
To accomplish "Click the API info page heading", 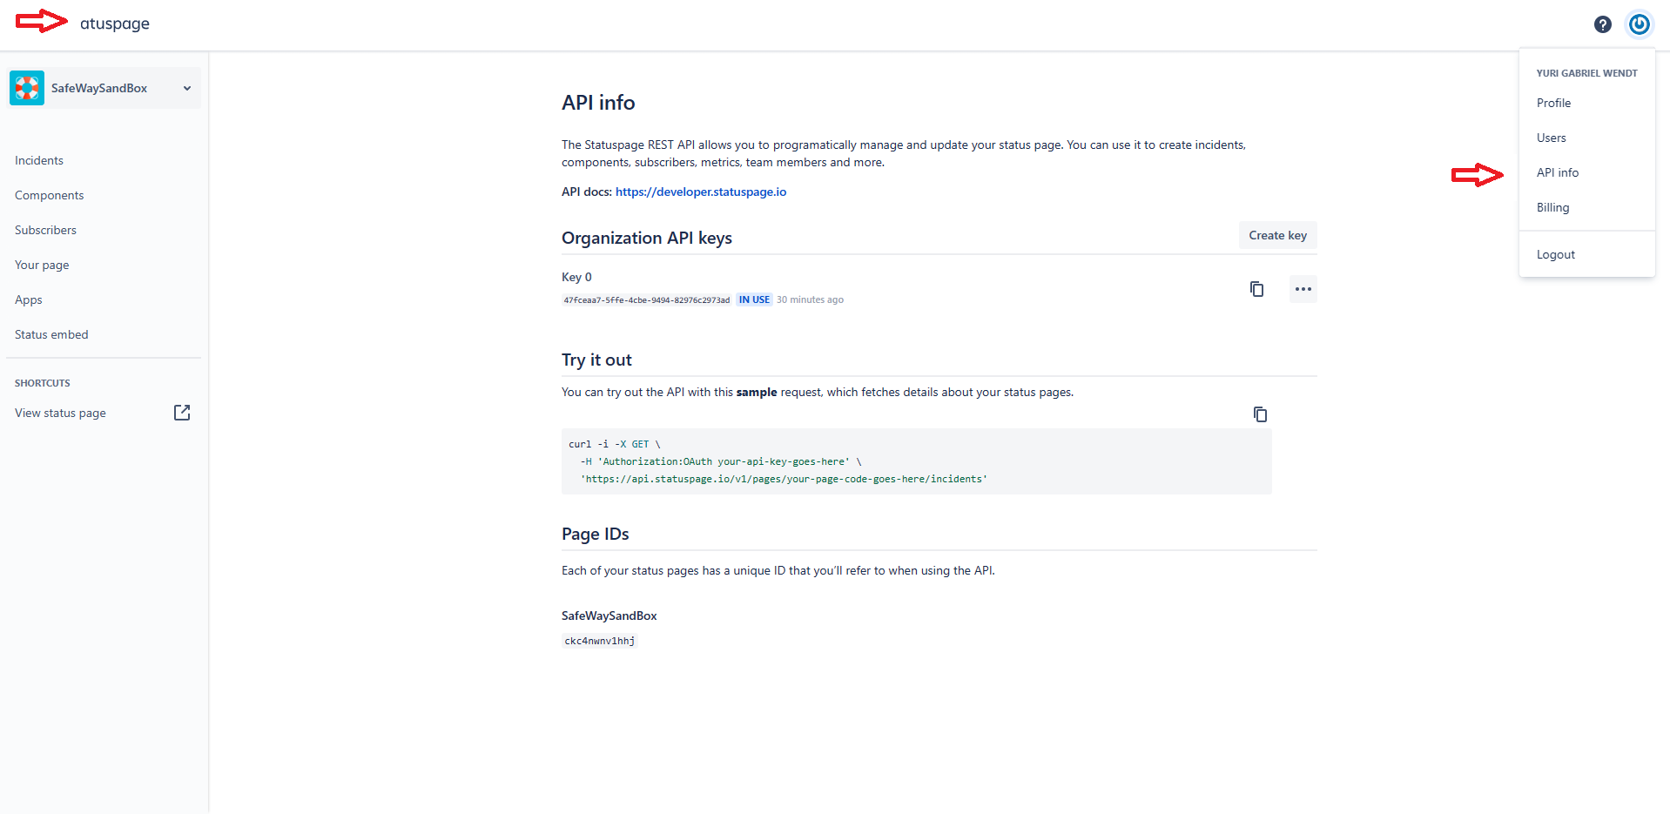I will click(598, 103).
